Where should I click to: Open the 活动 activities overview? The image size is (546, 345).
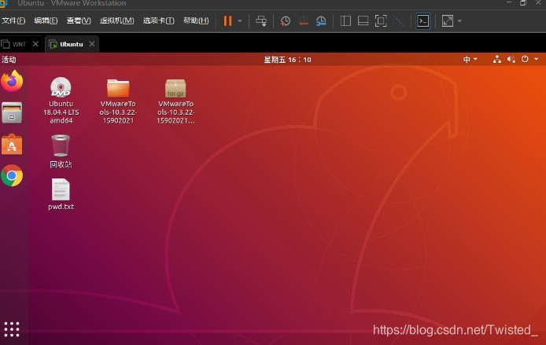click(9, 60)
